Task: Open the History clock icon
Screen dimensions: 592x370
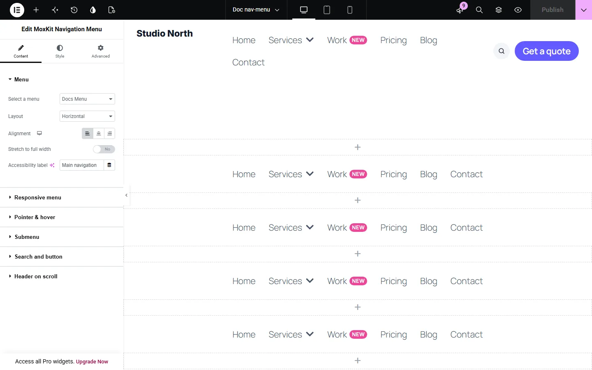Action: pos(74,10)
